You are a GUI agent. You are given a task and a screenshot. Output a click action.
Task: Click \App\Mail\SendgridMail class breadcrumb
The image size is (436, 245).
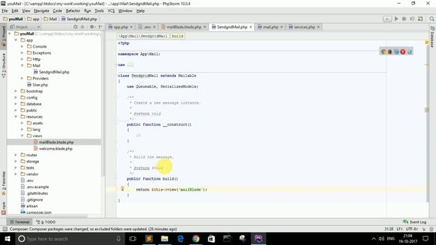[x=142, y=36]
